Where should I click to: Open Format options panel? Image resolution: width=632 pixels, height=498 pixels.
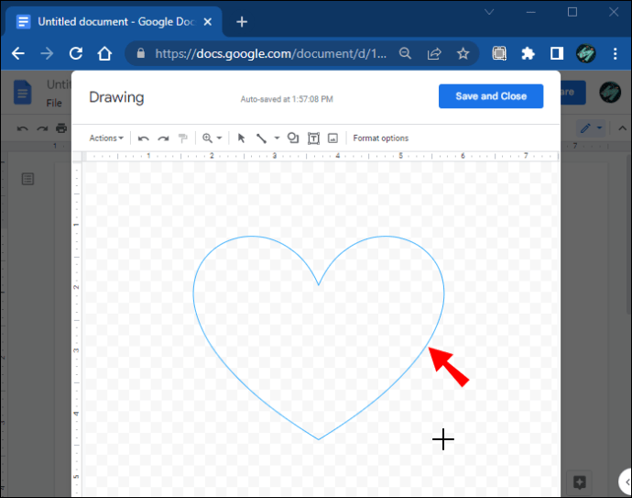click(x=381, y=138)
